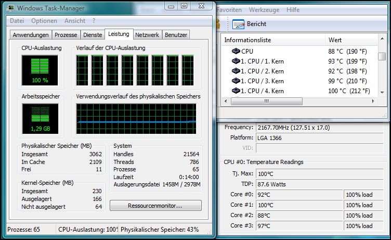Click the horizontal scrollbar right arrow
Image resolution: width=391 pixels, height=240 pixels.
373,101
